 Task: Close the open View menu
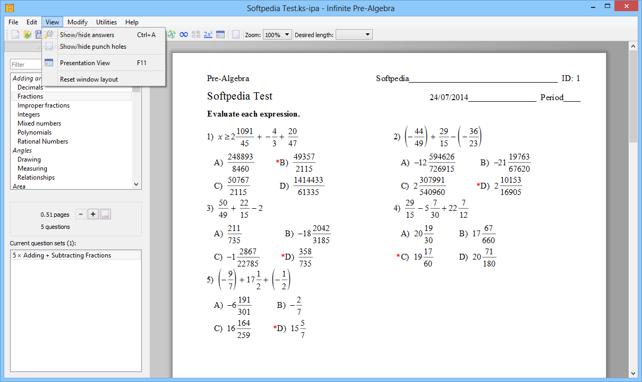pos(52,22)
